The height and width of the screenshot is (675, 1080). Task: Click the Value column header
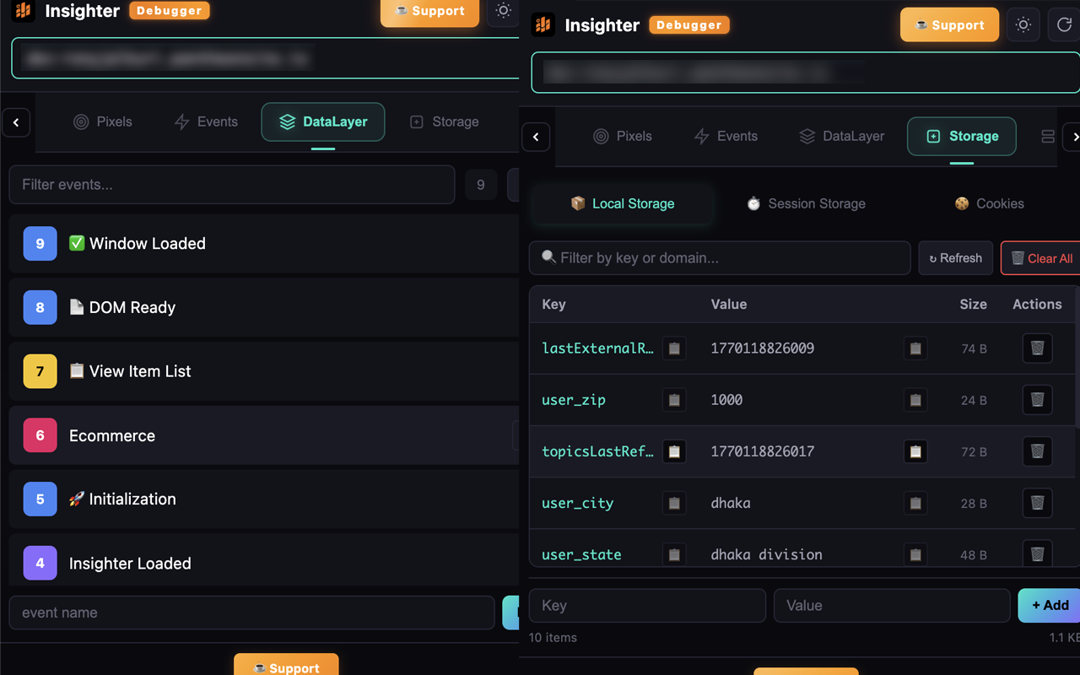pos(729,304)
